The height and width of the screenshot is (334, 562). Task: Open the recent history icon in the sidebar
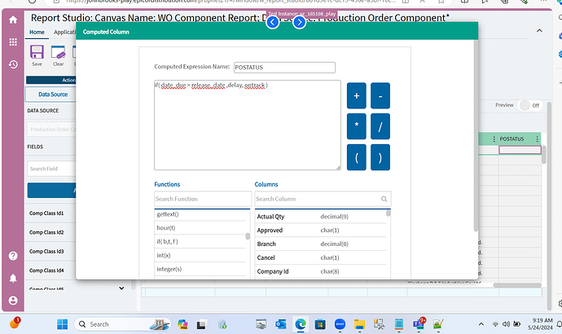click(13, 64)
